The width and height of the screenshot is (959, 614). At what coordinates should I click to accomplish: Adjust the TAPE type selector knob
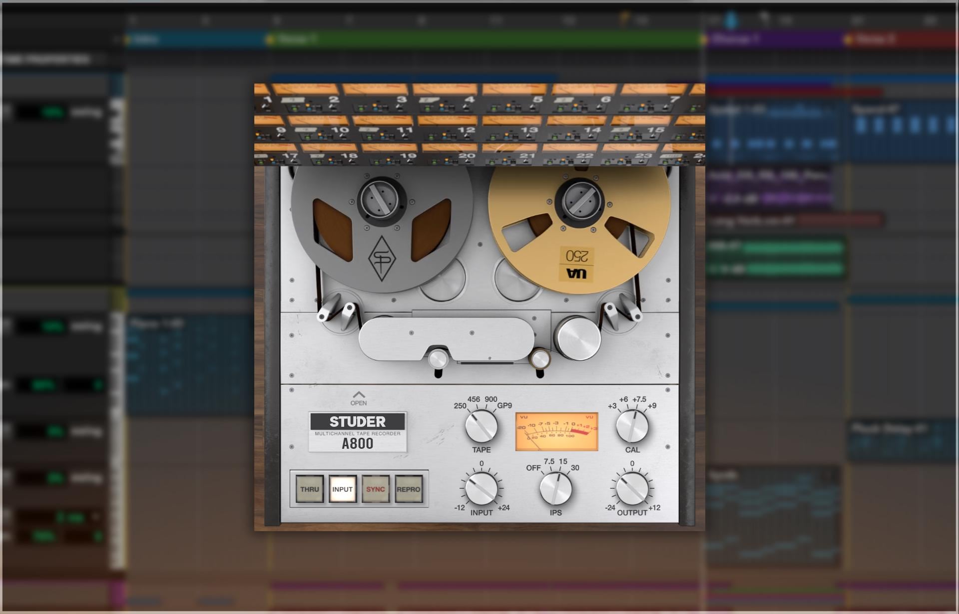pos(481,426)
